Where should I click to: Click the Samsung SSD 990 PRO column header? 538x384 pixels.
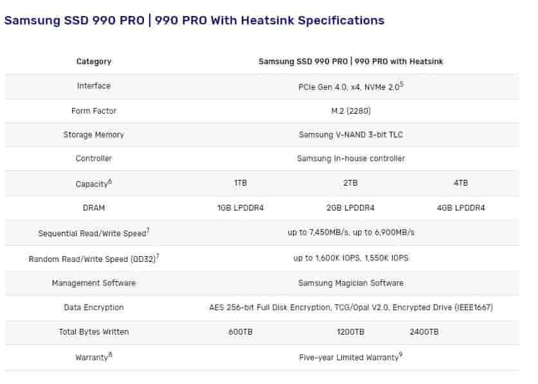pyautogui.click(x=350, y=62)
